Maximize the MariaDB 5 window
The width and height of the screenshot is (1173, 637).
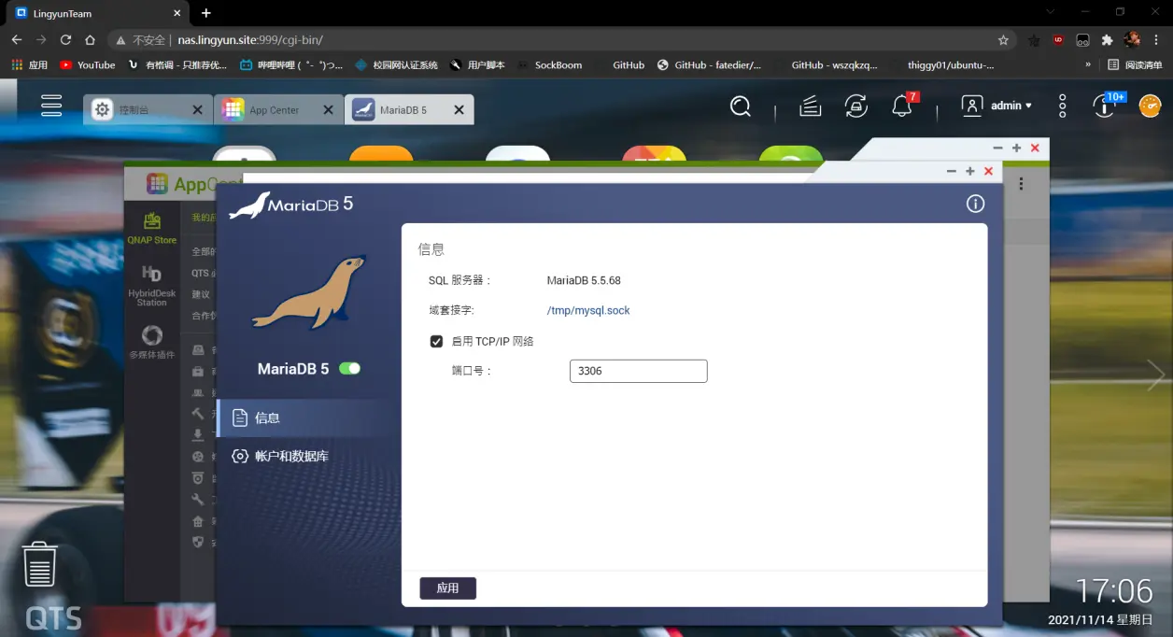click(x=970, y=172)
